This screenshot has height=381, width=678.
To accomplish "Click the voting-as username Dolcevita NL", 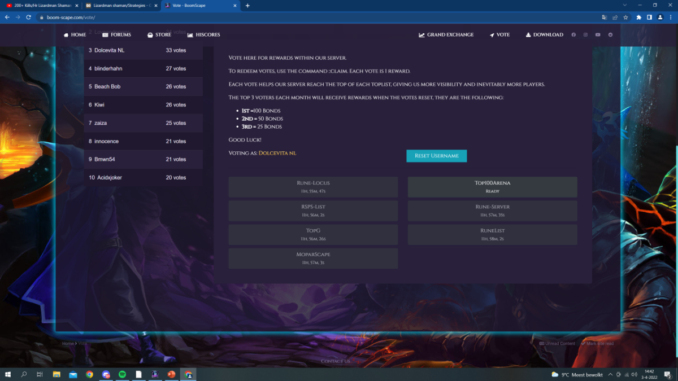I will point(277,153).
